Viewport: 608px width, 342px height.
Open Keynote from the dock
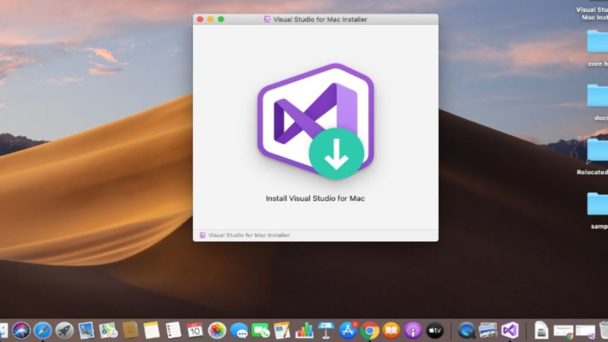coord(326,330)
